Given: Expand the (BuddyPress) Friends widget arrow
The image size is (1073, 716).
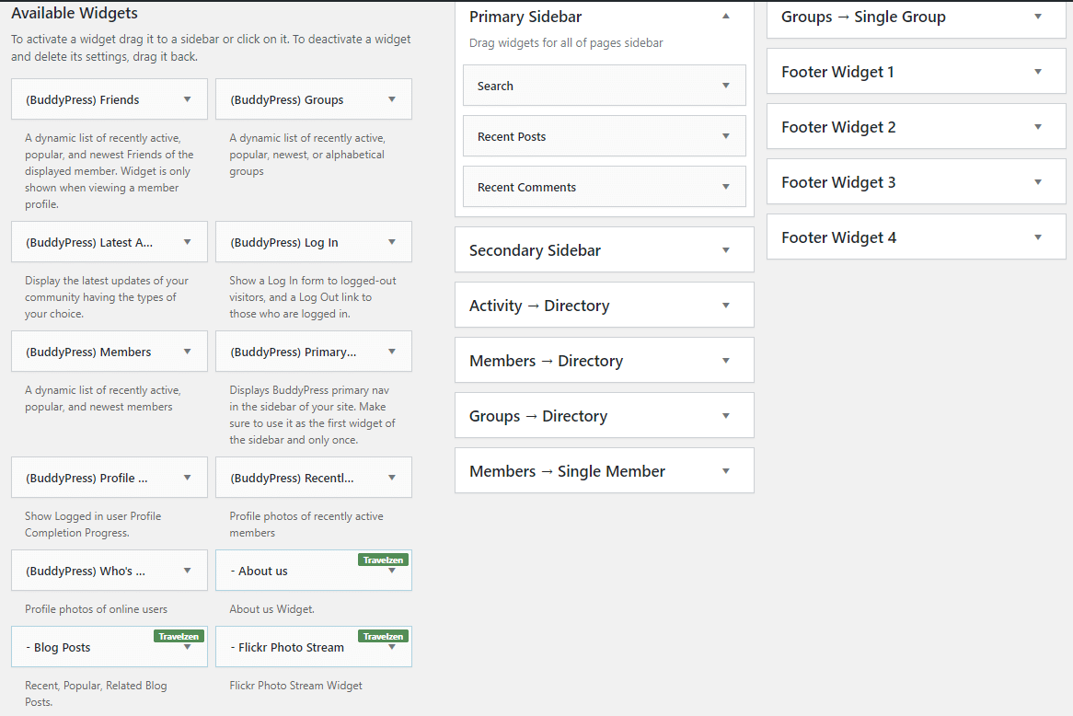Looking at the screenshot, I should coord(187,99).
